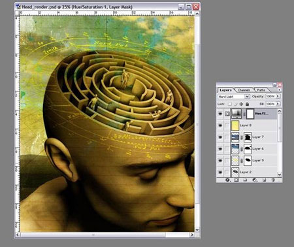Image resolution: width=294 pixels, height=247 pixels.
Task: Select the yellow Layer 8 thumbnail
Action: [x=235, y=125]
